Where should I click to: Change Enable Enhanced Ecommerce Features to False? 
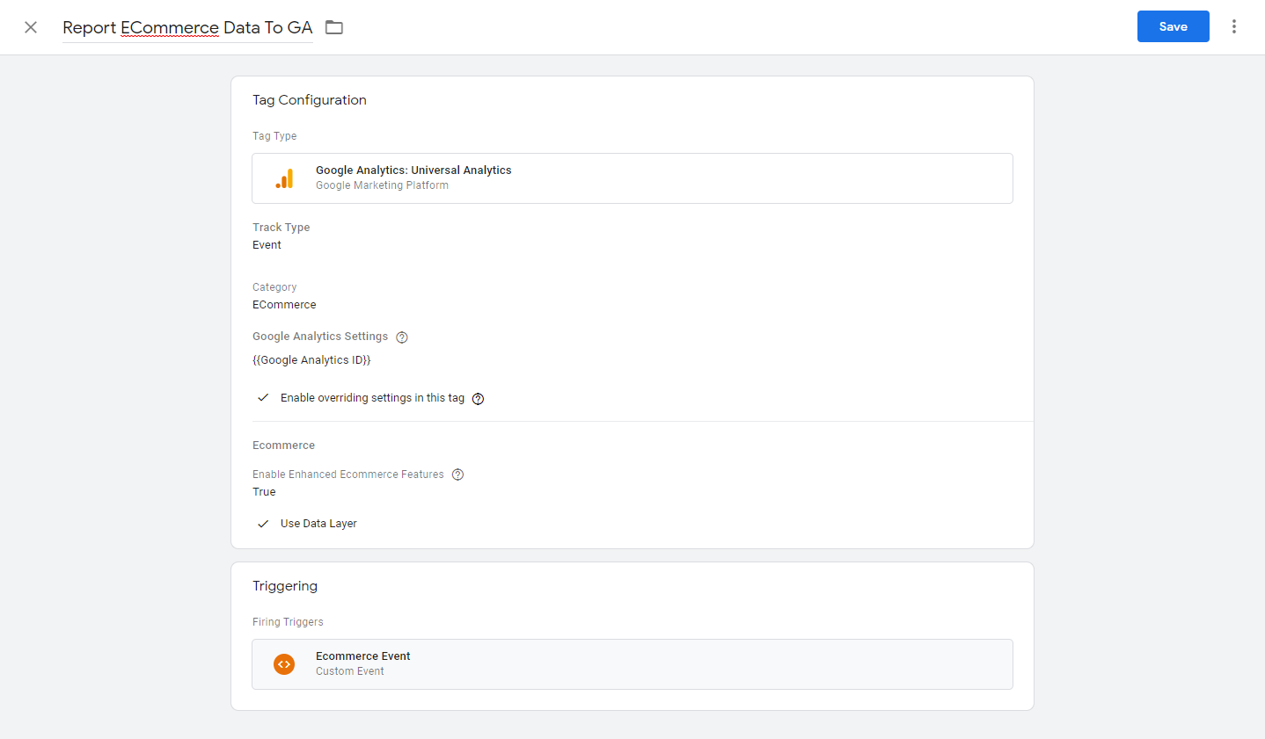point(264,491)
